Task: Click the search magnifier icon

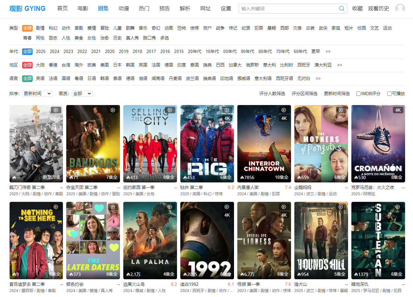Action: pos(342,9)
